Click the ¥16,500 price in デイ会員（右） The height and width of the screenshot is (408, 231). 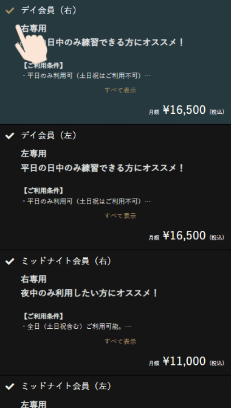pyautogui.click(x=184, y=110)
